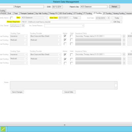This screenshot has height=132, width=132.
Task: Open Eval Funding Type dropdown set to Medicaid
Action: click(18, 40)
